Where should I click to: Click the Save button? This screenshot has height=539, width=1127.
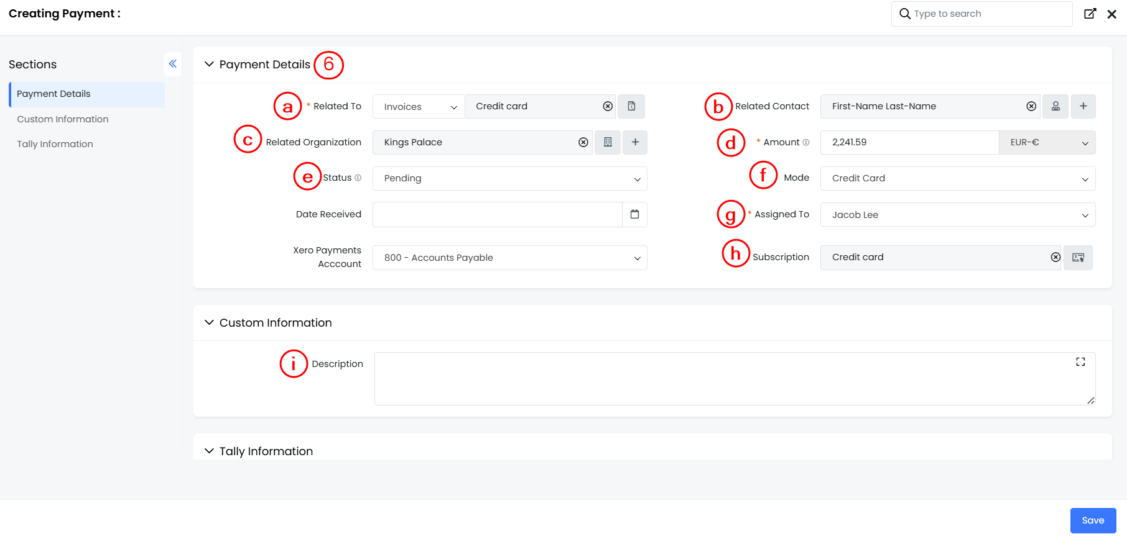1093,520
